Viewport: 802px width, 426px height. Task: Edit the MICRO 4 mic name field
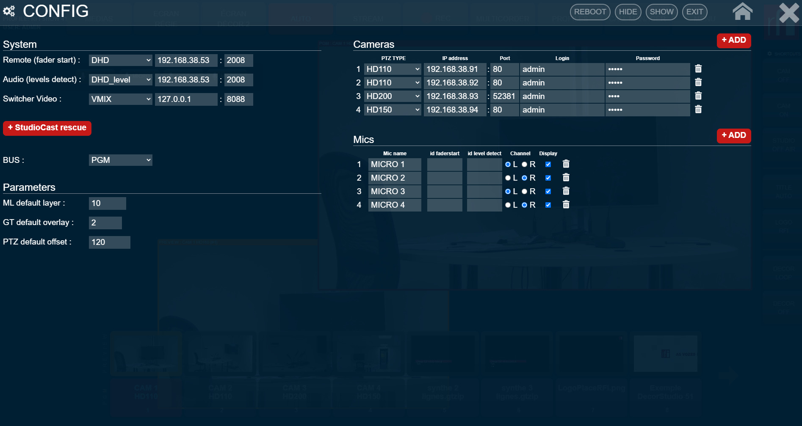coord(395,205)
